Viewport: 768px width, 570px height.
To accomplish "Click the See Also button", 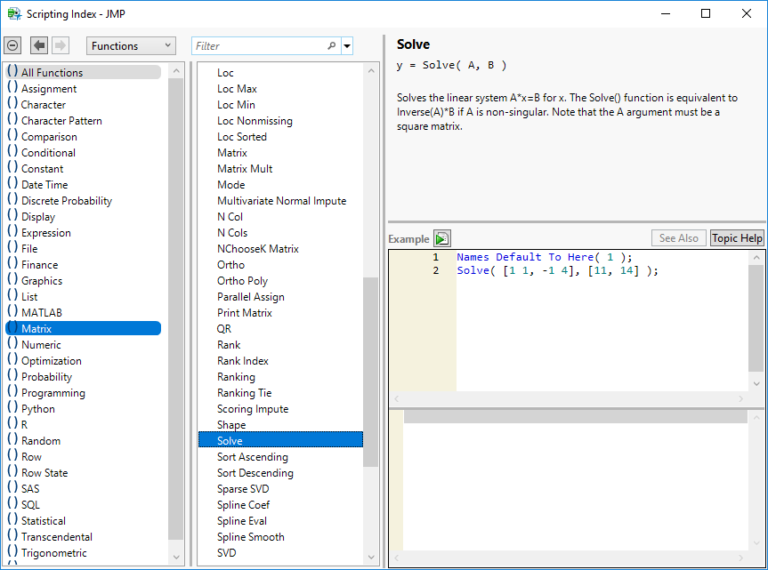I will pyautogui.click(x=678, y=238).
